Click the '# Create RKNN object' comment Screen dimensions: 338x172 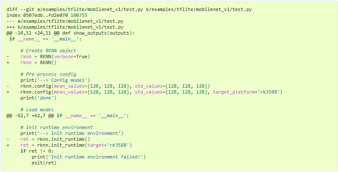(48, 51)
